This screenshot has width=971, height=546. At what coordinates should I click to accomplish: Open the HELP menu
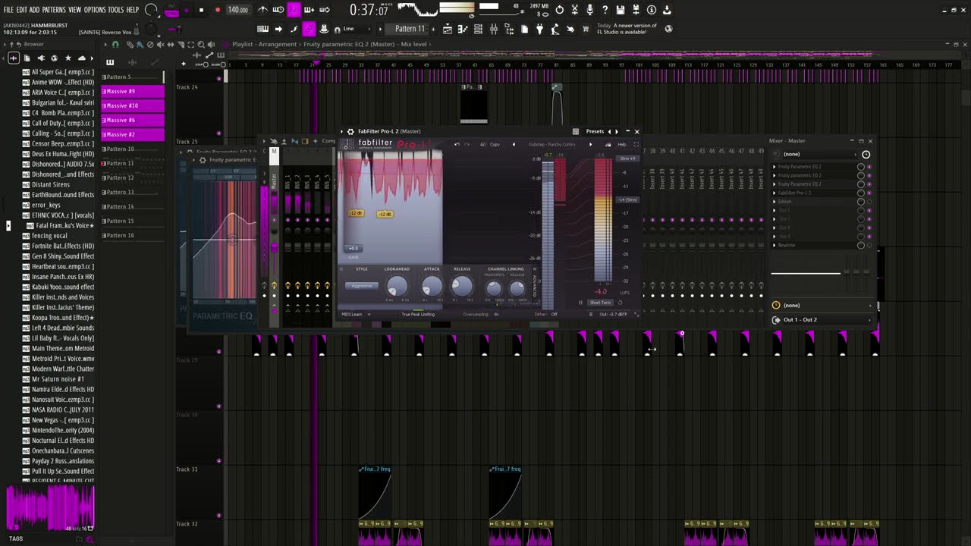(x=133, y=10)
